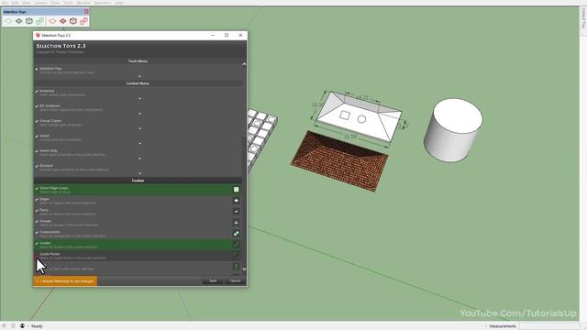Click the Guide Points row toolbar icon
587x330 pixels.
(237, 256)
